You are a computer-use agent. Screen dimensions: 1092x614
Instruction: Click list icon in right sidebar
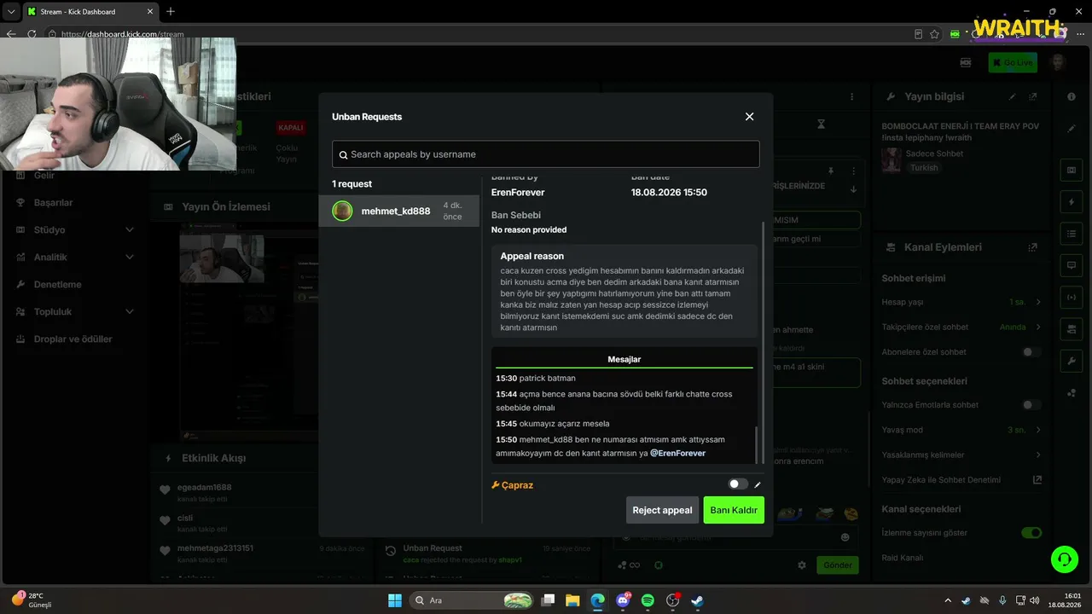click(x=1072, y=234)
